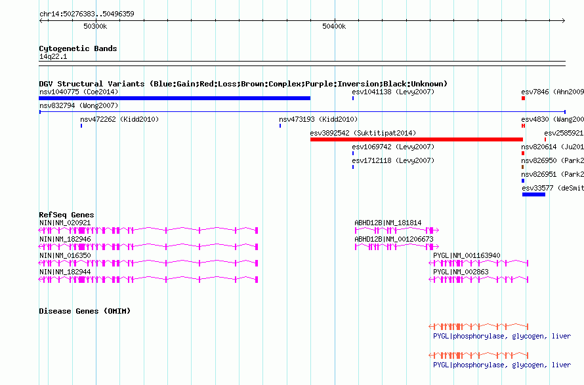
Task: Click the nsv826950 brown complex marker
Action: pyautogui.click(x=523, y=167)
